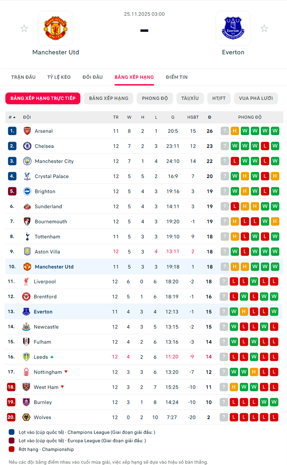Sort the table by the # column arrow
The width and height of the screenshot is (287, 465).
coord(14,117)
